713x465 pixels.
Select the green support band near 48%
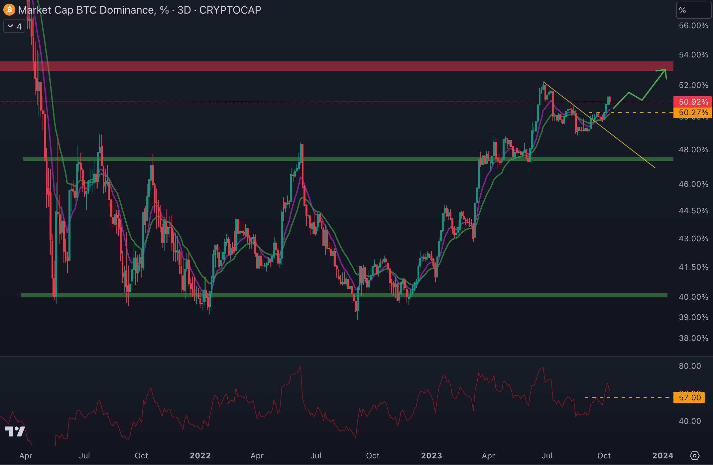point(366,159)
